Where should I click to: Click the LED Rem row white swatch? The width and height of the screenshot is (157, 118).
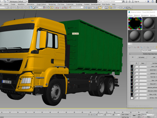pos(132,98)
